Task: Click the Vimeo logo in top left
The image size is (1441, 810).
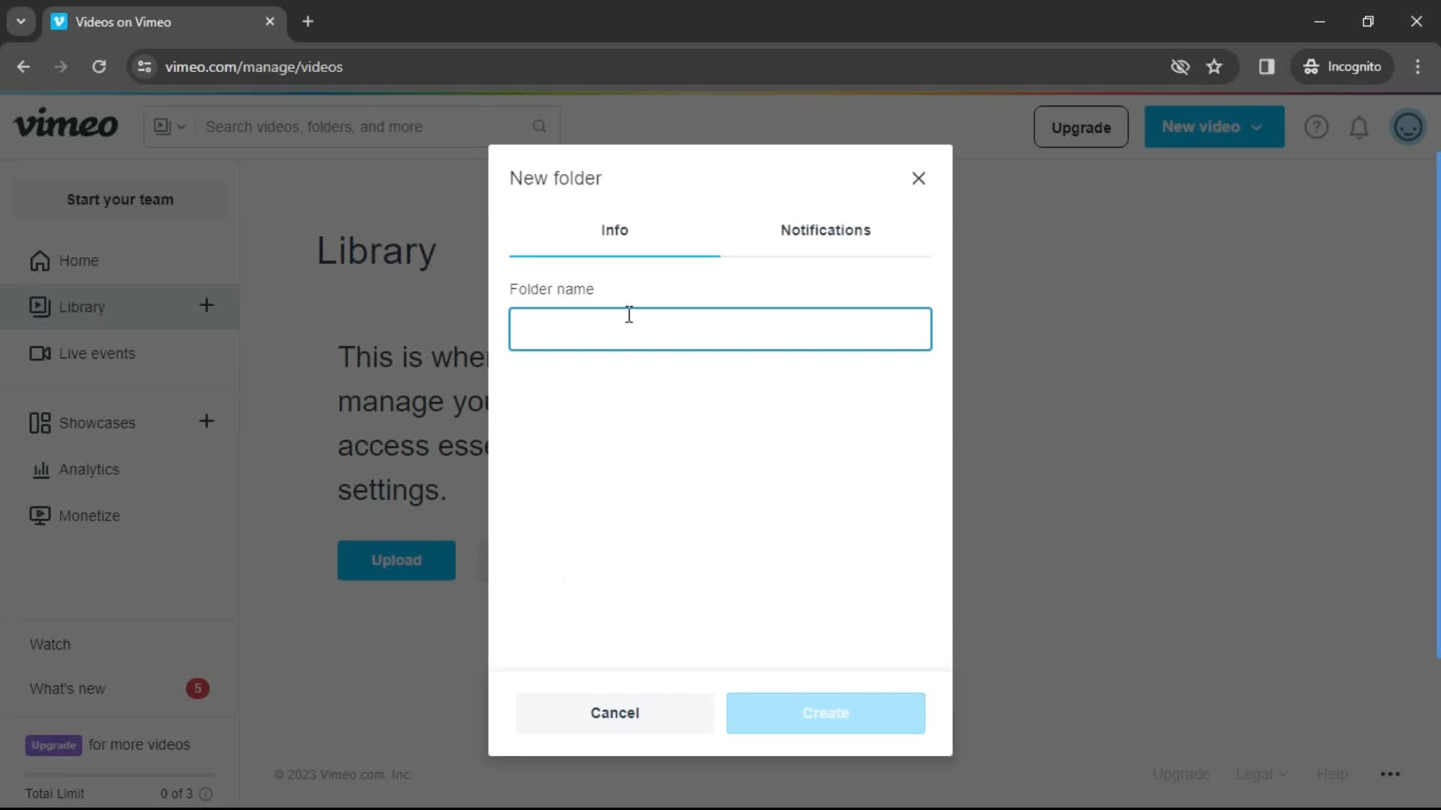Action: [65, 125]
